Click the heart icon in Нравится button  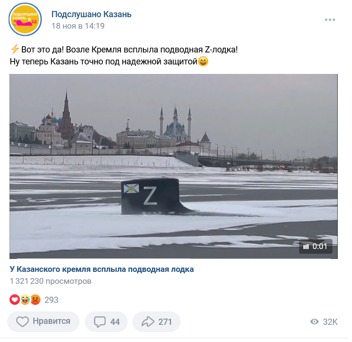coord(22,321)
